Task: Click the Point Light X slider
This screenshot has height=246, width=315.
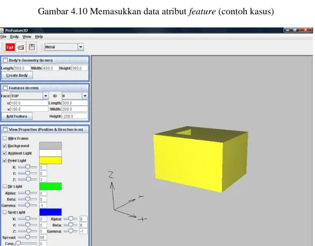Action: tap(27, 167)
